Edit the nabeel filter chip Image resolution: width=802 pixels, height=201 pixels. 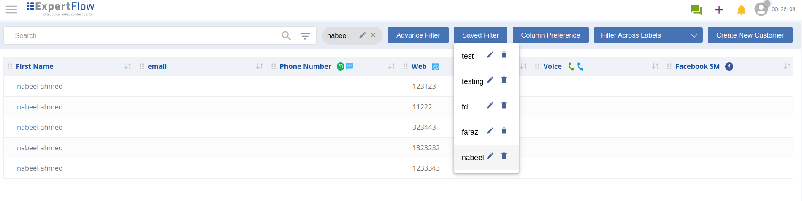362,35
